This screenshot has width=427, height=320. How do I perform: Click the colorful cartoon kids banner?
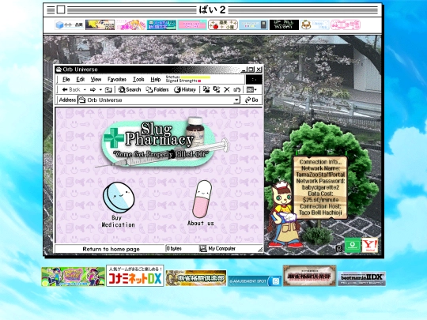(x=73, y=277)
